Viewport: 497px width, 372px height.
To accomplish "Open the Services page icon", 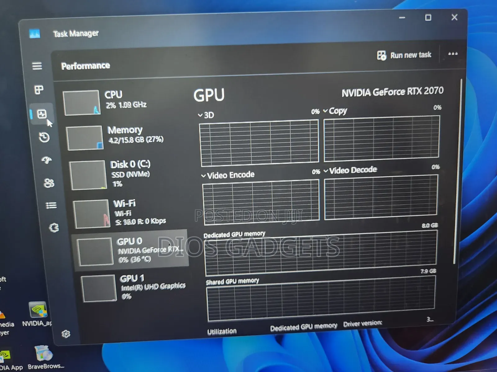I will [54, 228].
